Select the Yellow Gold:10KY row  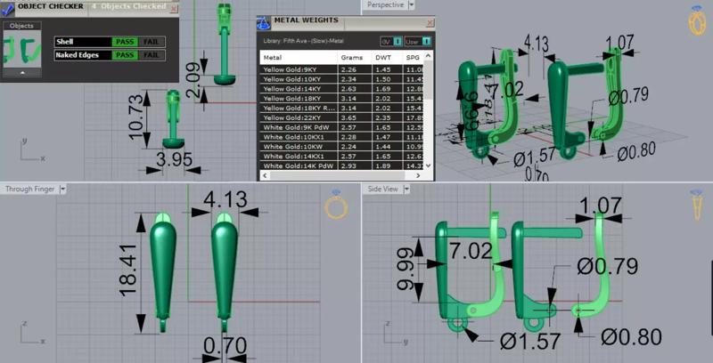[x=342, y=79]
